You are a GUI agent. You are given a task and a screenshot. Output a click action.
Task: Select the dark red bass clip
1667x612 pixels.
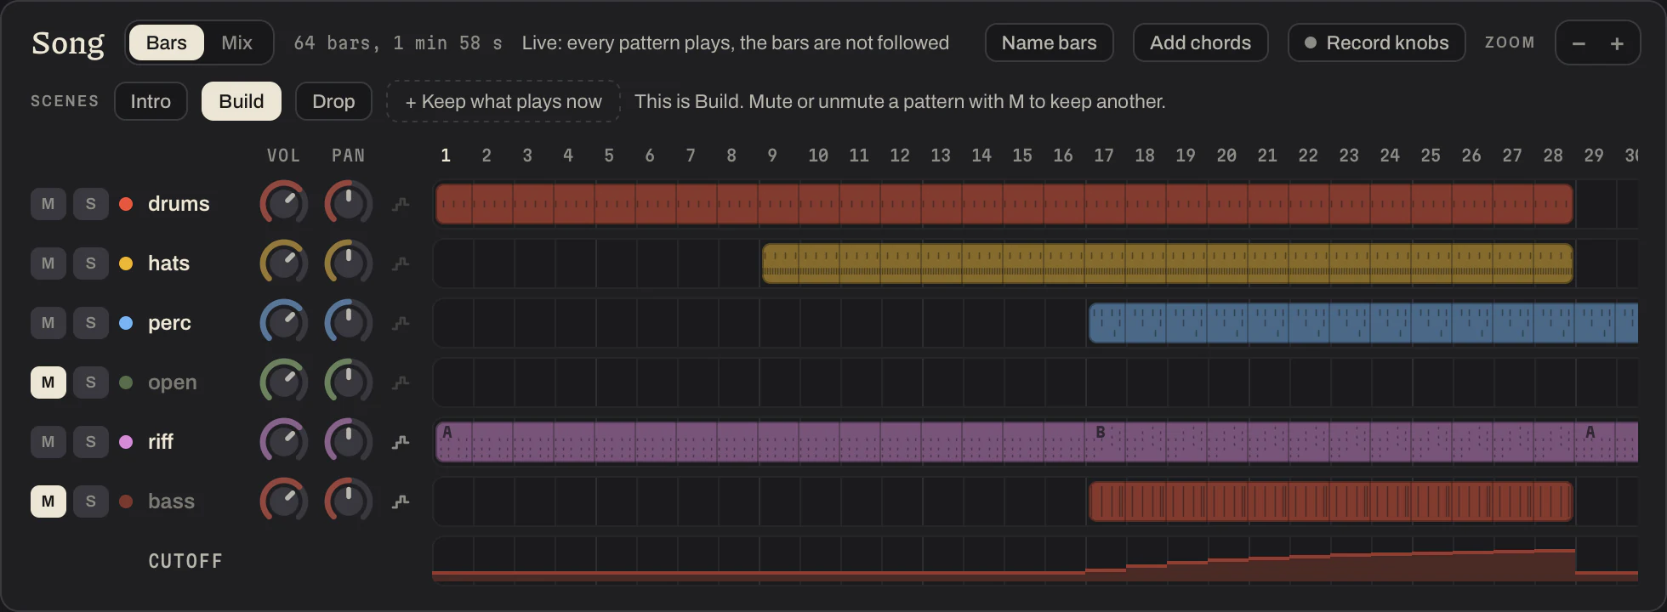point(1331,501)
